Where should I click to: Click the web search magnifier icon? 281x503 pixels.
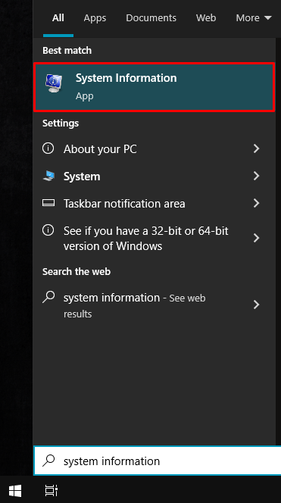point(48,298)
